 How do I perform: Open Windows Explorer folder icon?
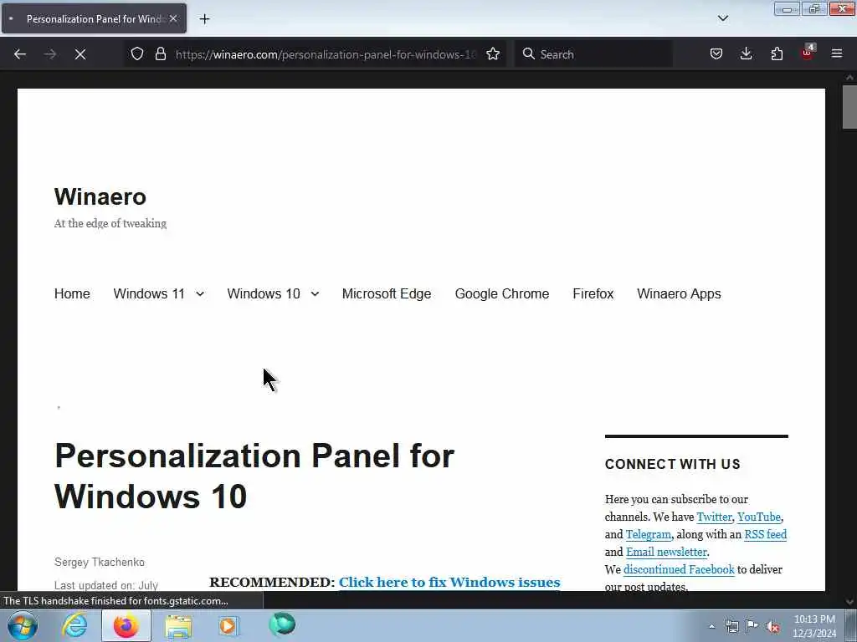(178, 625)
